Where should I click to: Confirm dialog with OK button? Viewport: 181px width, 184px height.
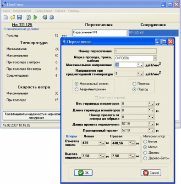83,173
